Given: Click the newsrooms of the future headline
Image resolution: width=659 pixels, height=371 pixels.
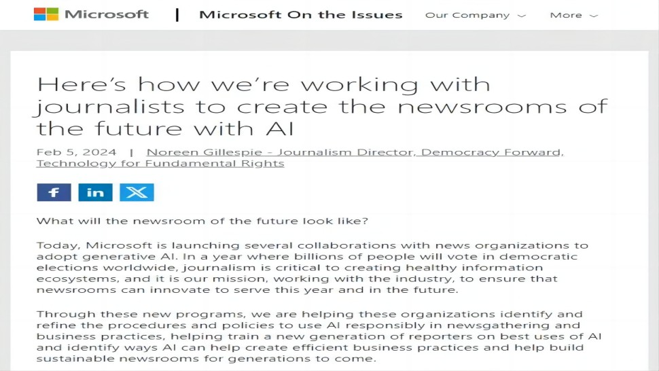Looking at the screenshot, I should coord(321,107).
